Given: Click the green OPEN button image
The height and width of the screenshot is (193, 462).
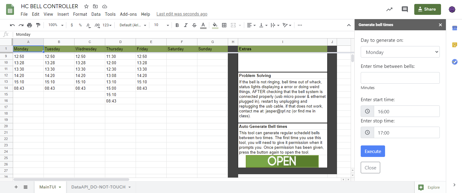Looking at the screenshot, I should [282, 161].
